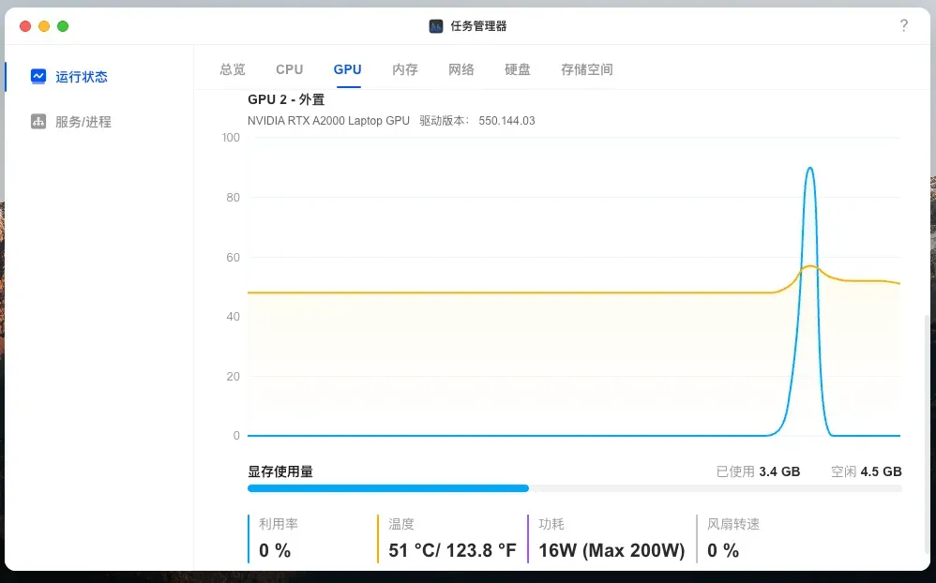Switch to the 内存 tab
The width and height of the screenshot is (936, 583).
[405, 69]
